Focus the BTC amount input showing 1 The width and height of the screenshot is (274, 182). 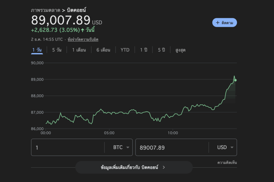pyautogui.click(x=67, y=147)
